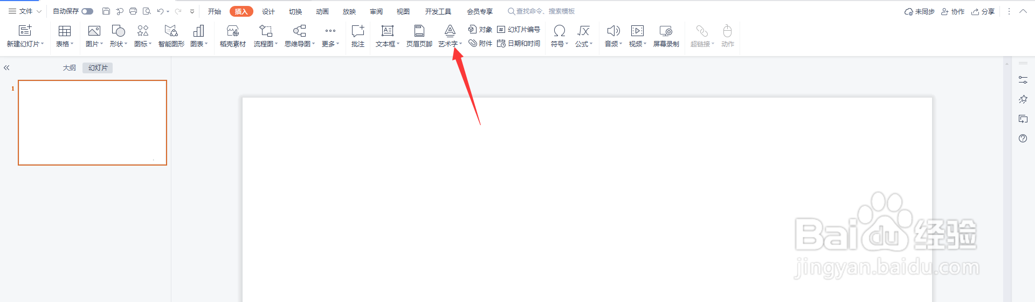Click the Collaborate (协作) button
This screenshot has width=1035, height=302.
click(953, 11)
